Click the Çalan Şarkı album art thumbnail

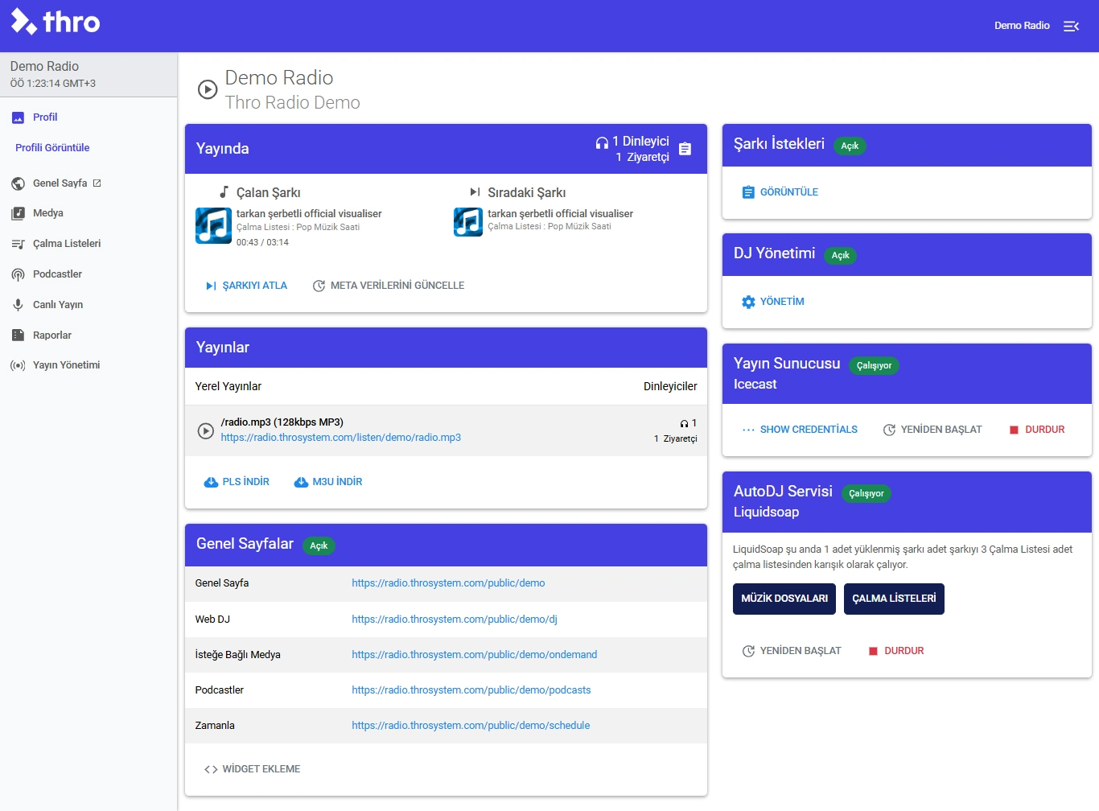coord(214,225)
